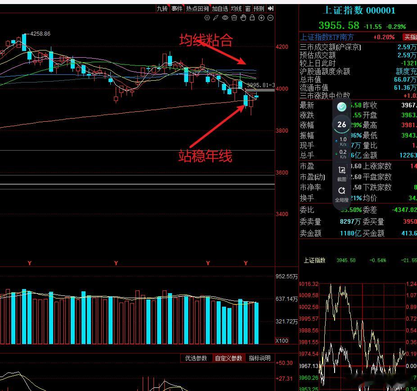Open 上证指数ETF南方 link
Image resolution: width=417 pixels, height=391 pixels.
327,37
